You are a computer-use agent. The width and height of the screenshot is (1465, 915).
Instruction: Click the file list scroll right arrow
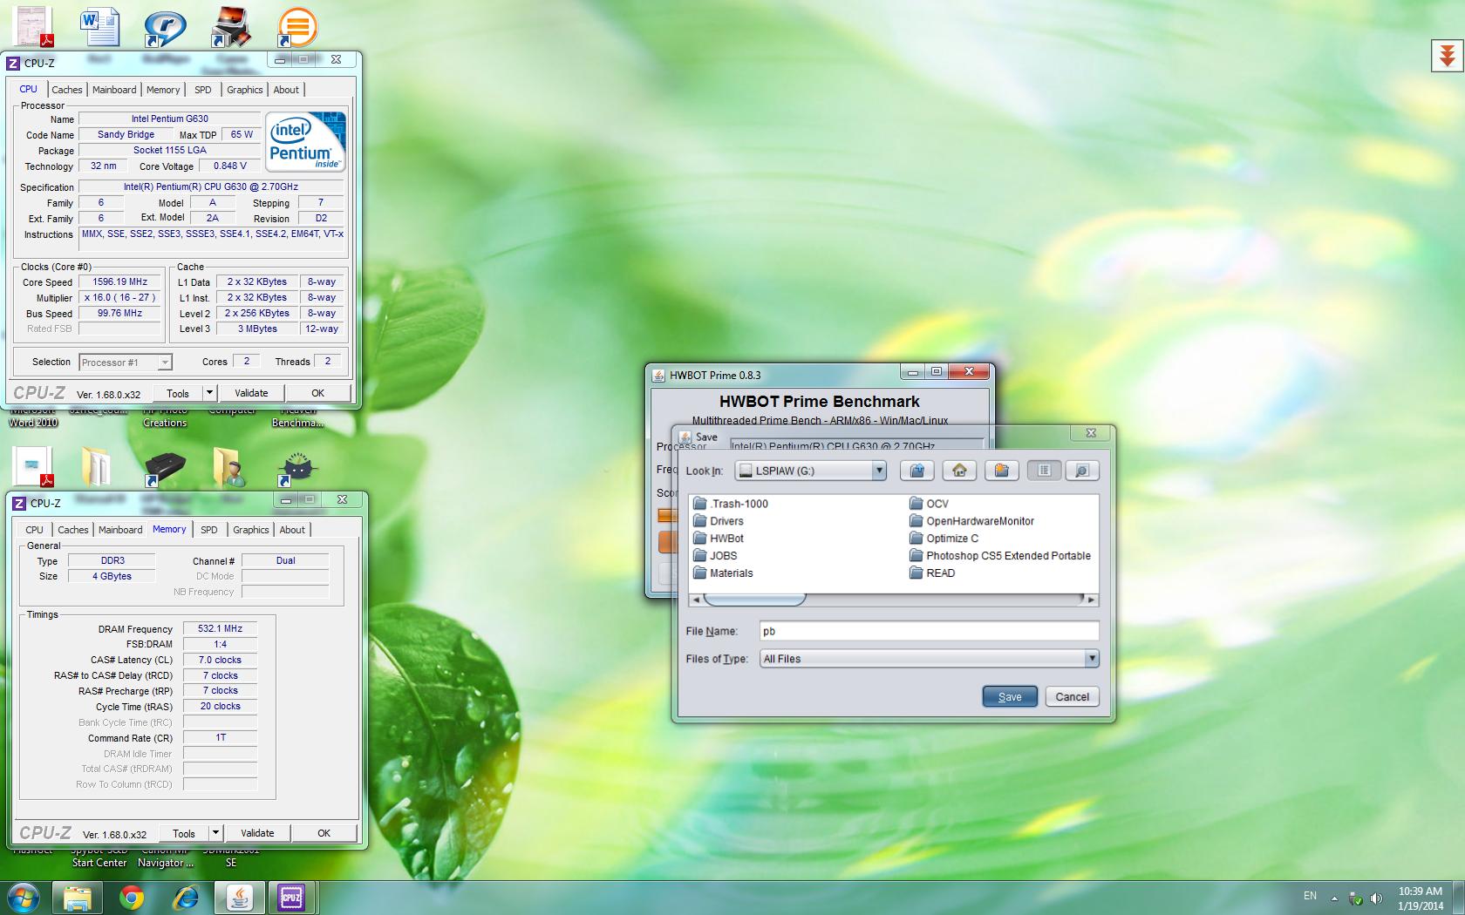tap(1091, 600)
